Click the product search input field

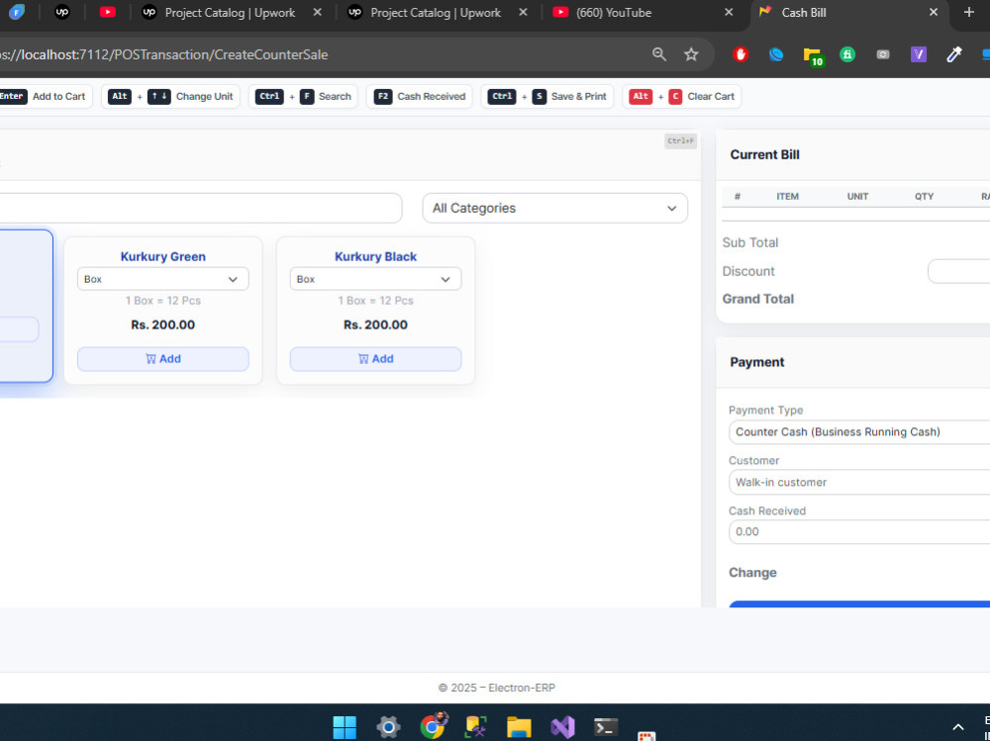pyautogui.click(x=201, y=209)
